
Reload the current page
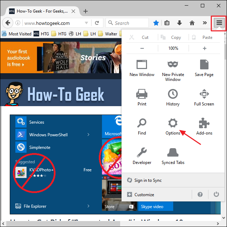[97, 23]
